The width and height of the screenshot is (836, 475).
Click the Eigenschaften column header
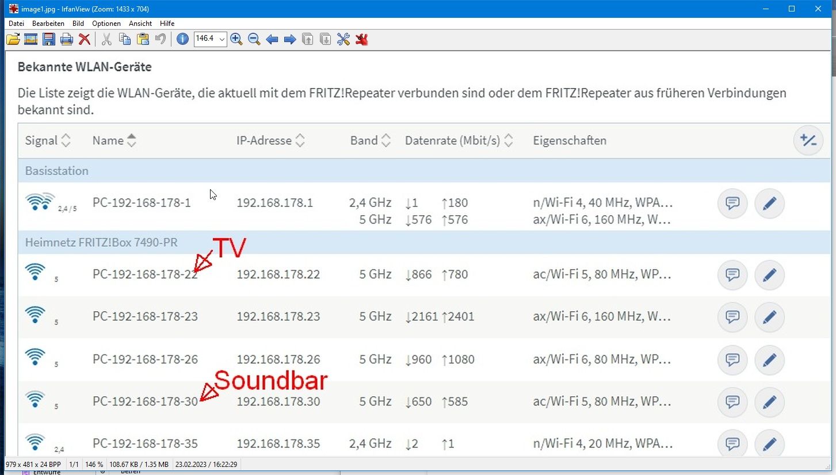(x=570, y=140)
